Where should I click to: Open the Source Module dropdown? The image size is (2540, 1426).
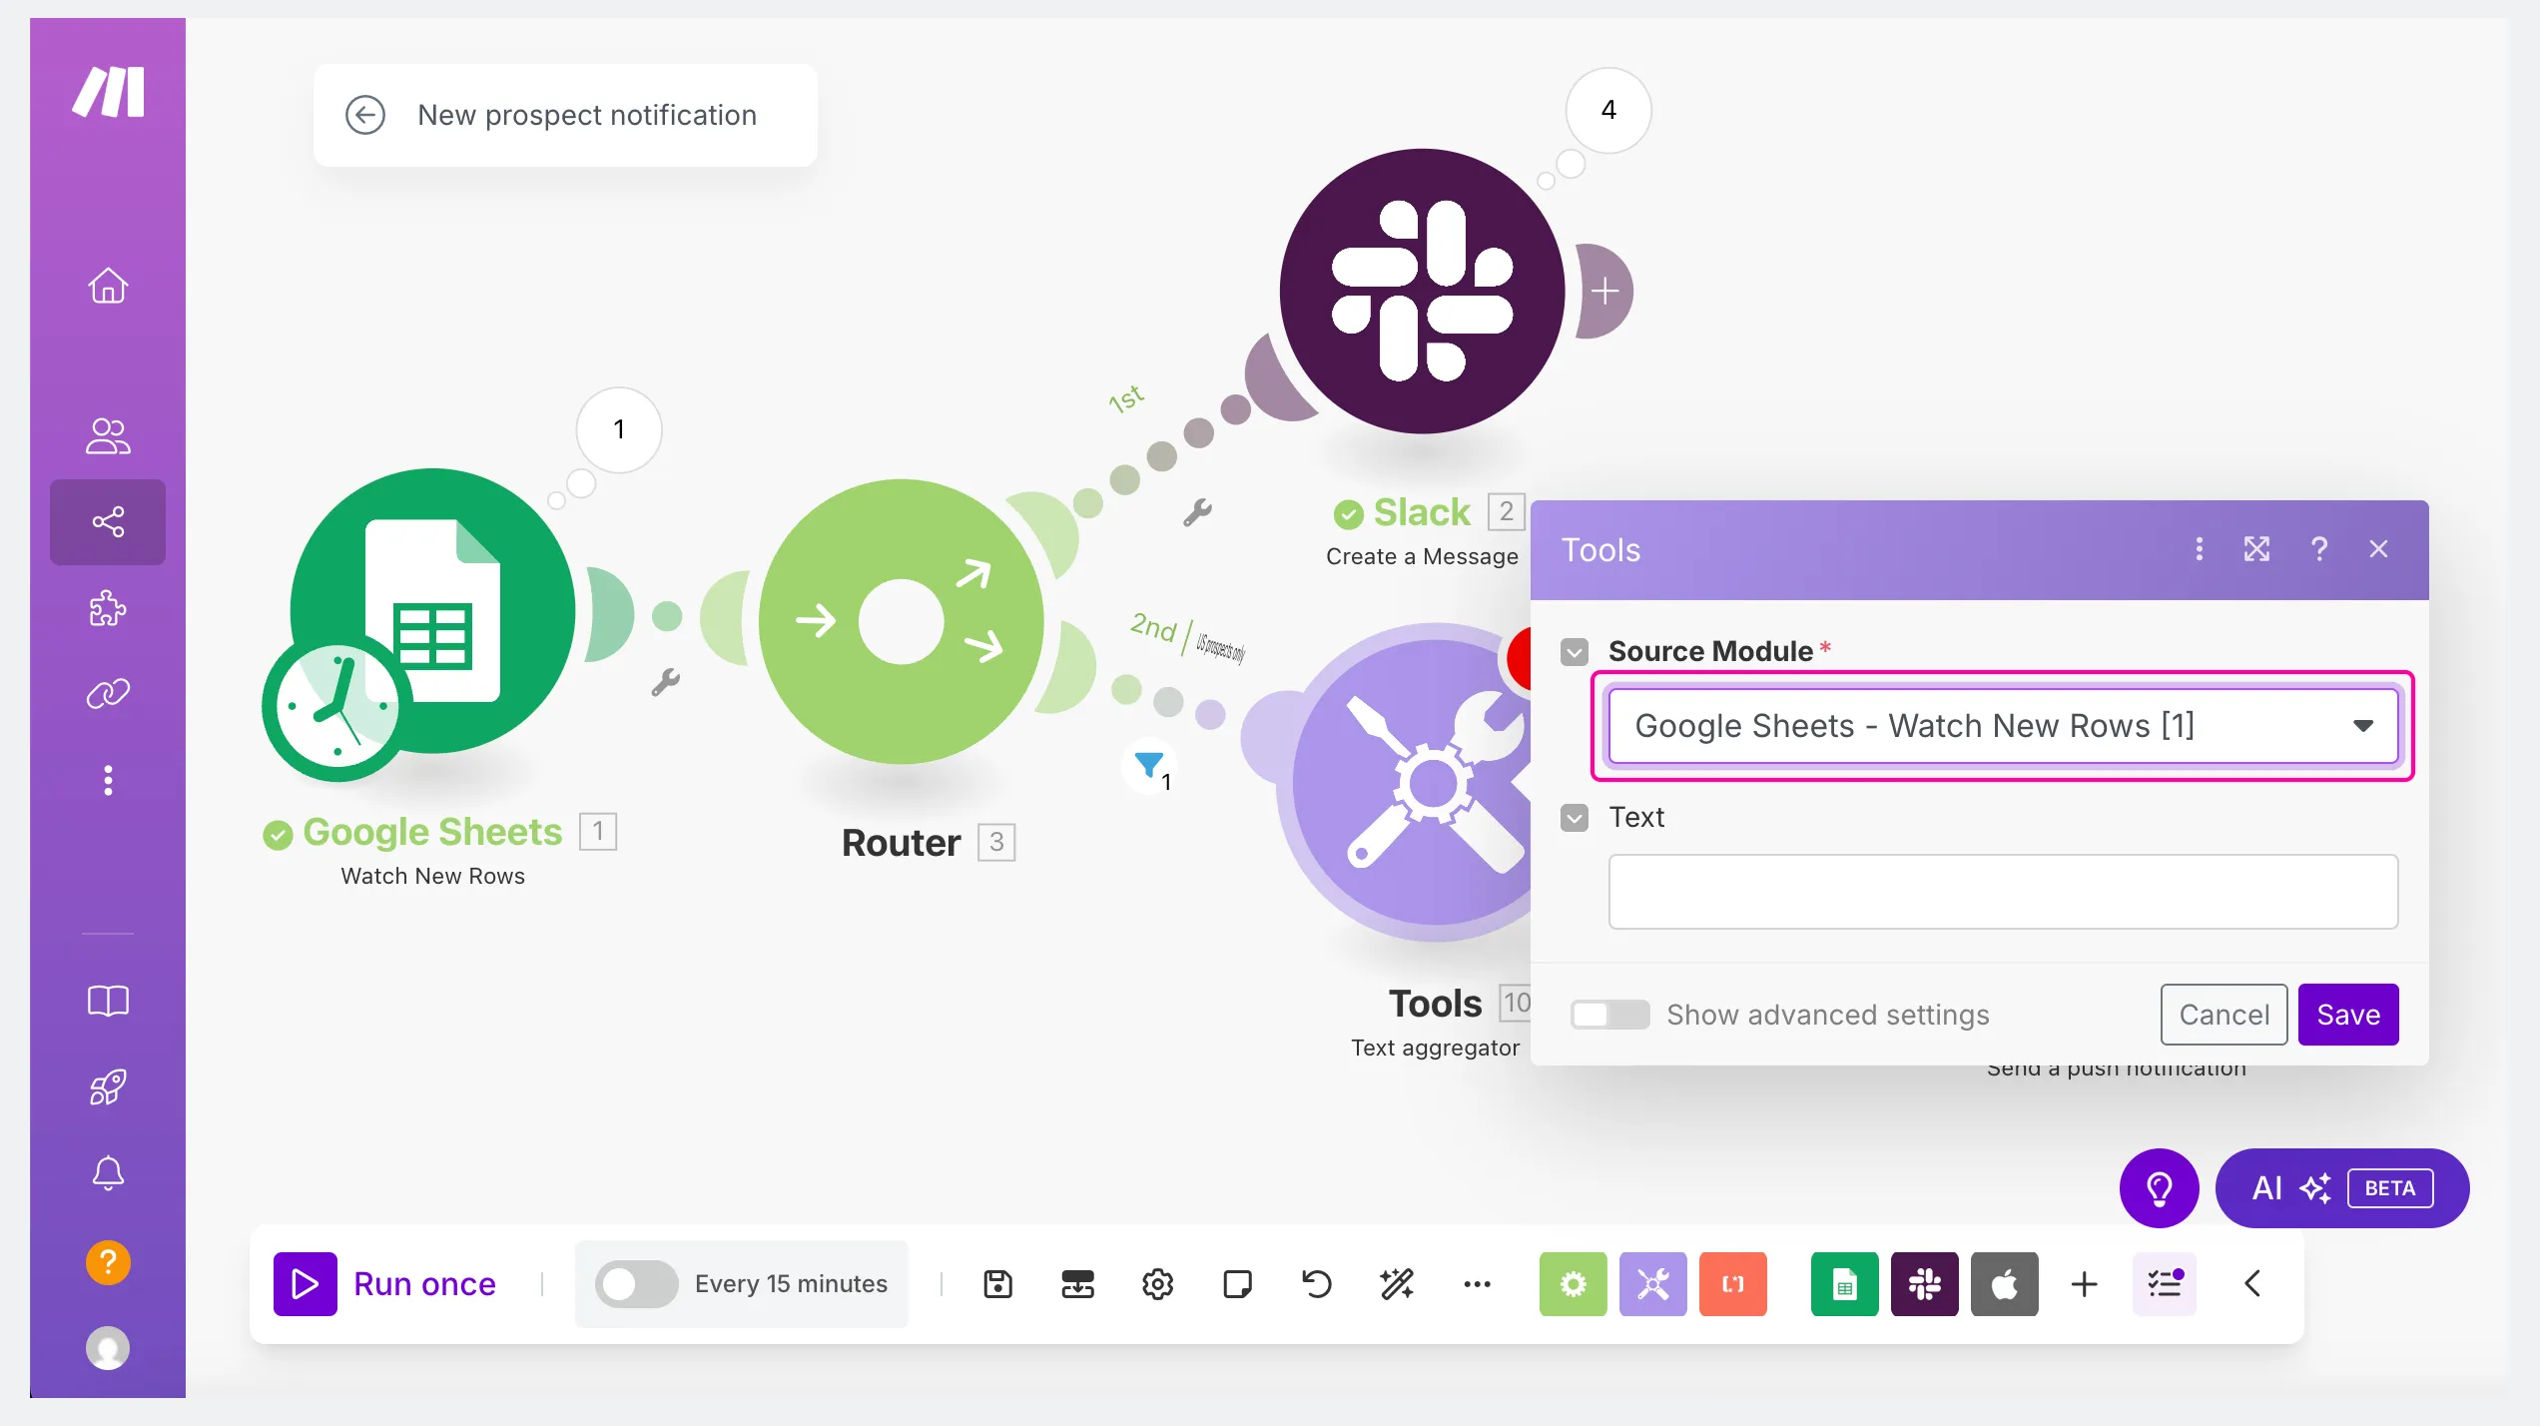2003,726
